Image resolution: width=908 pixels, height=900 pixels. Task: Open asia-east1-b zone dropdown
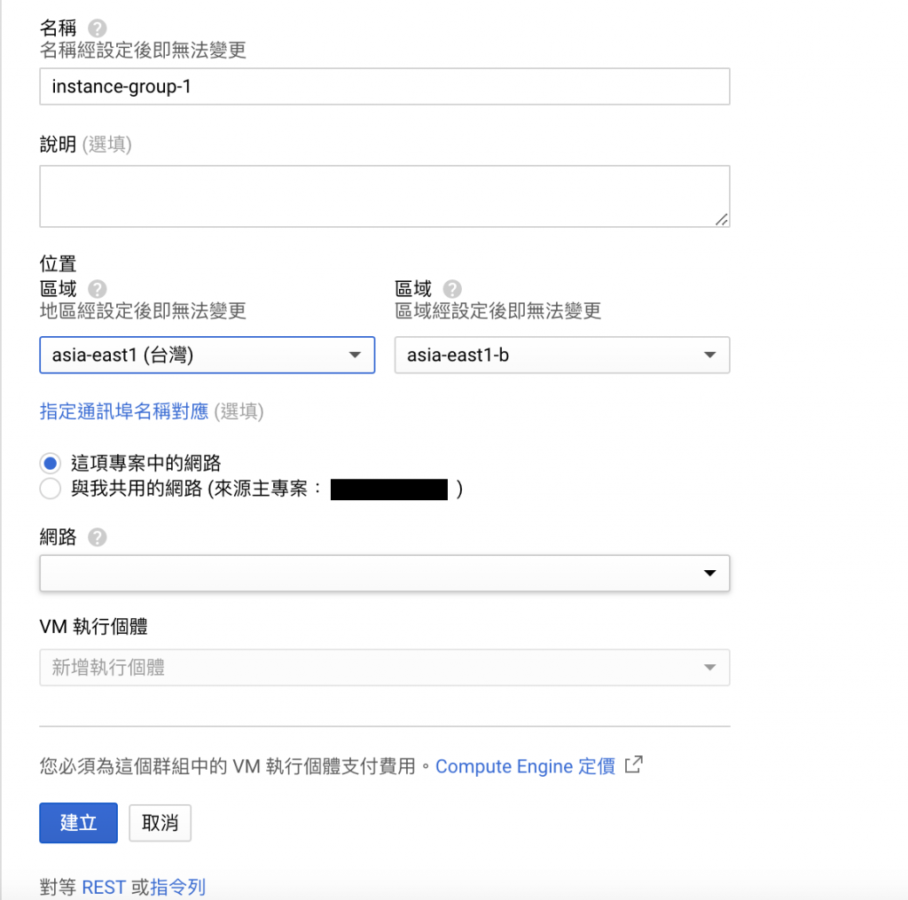click(561, 355)
